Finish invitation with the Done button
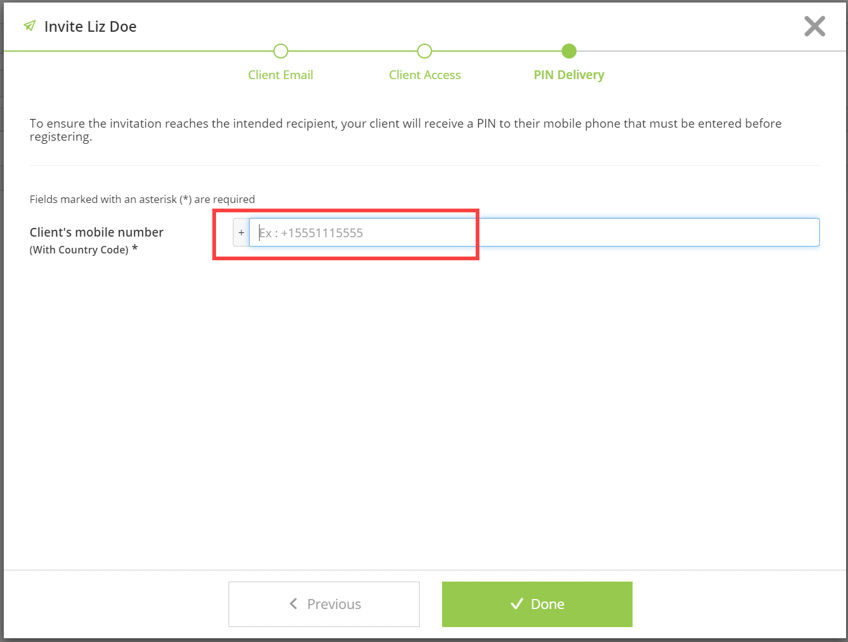The height and width of the screenshot is (642, 848). tap(537, 604)
